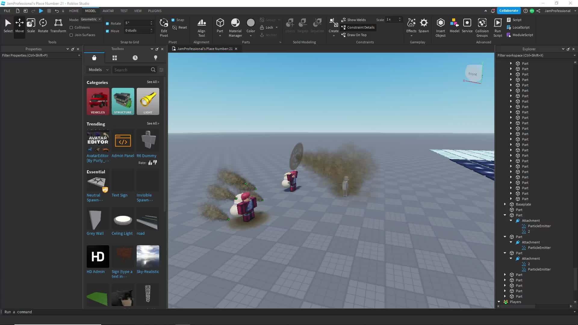This screenshot has height=325, width=578.
Task: Expand the Baseplate tree item
Action: tap(505, 204)
